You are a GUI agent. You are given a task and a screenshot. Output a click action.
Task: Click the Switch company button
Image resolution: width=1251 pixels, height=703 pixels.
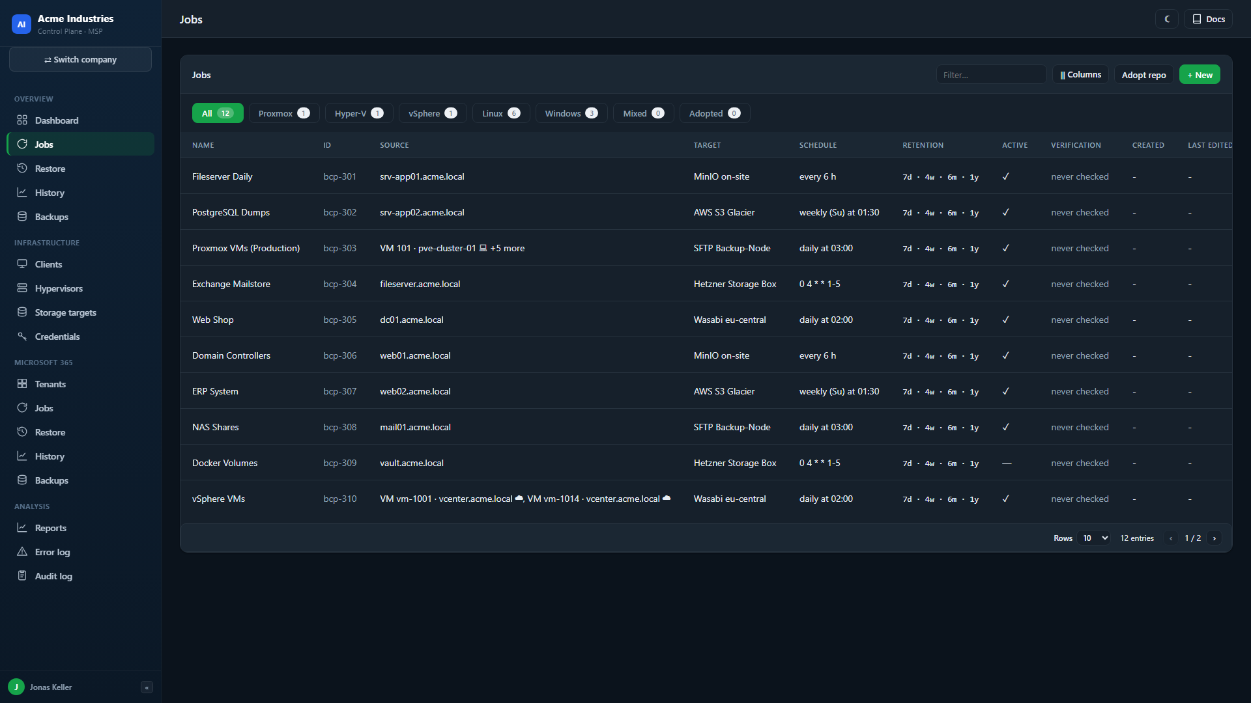pos(80,59)
